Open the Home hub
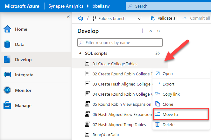Screen dimensions: 211x140 [21, 29]
